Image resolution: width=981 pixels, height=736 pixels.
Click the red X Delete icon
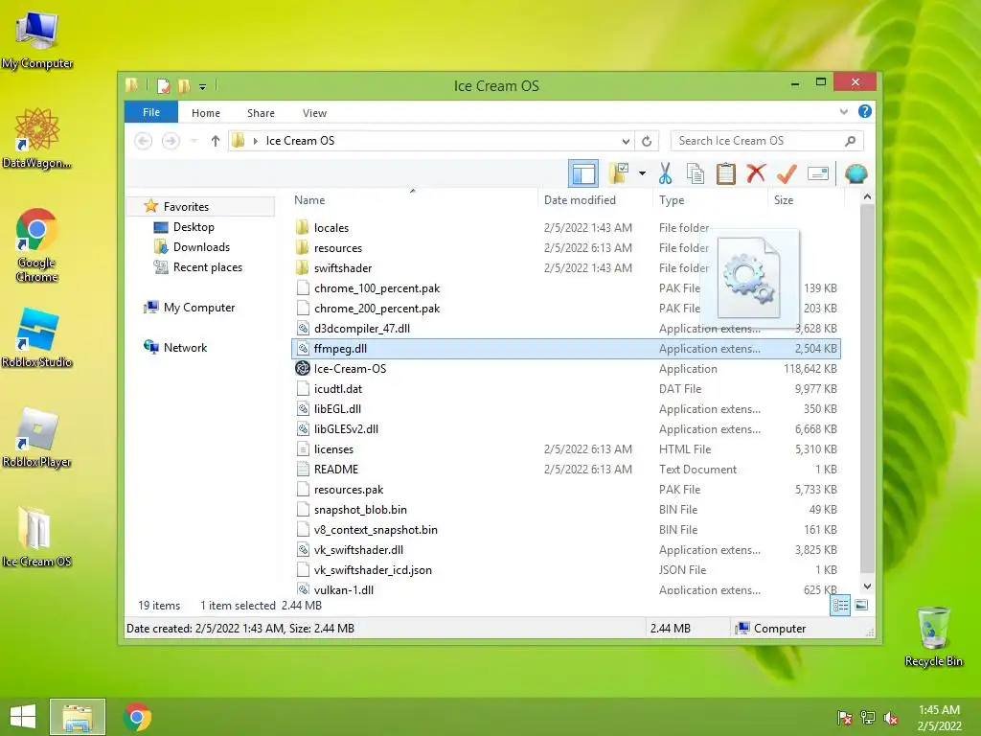[x=756, y=172]
